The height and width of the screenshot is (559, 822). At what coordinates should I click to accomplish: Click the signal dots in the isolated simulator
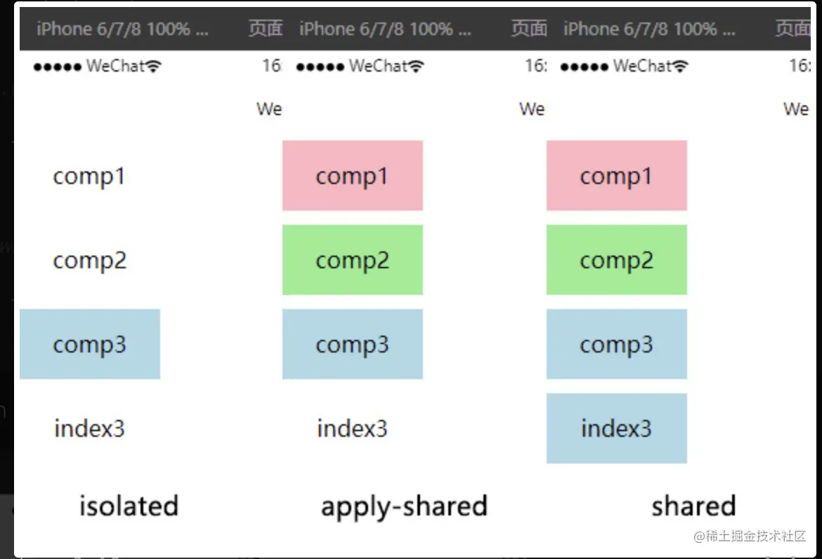58,67
